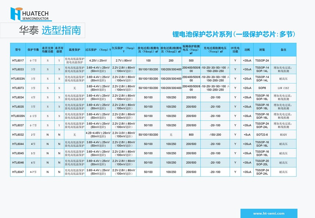Click the 欠压保护 (Vuvp) column header

coord(124,49)
